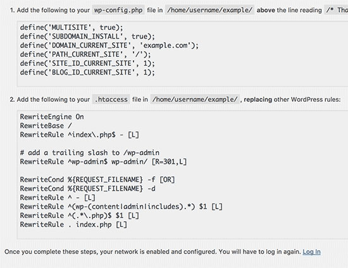The image size is (348, 268).
Task: Click the /home/username/example/ path in step one
Action: (x=209, y=10)
